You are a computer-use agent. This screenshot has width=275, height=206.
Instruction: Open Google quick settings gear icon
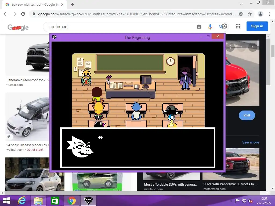coord(225,26)
